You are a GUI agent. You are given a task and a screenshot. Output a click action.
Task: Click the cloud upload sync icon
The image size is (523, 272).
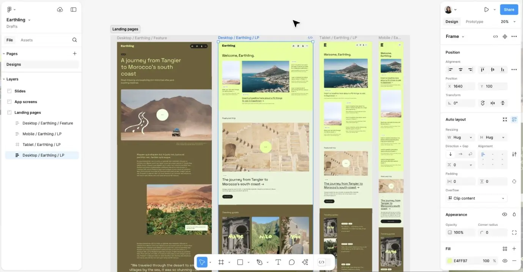click(60, 9)
